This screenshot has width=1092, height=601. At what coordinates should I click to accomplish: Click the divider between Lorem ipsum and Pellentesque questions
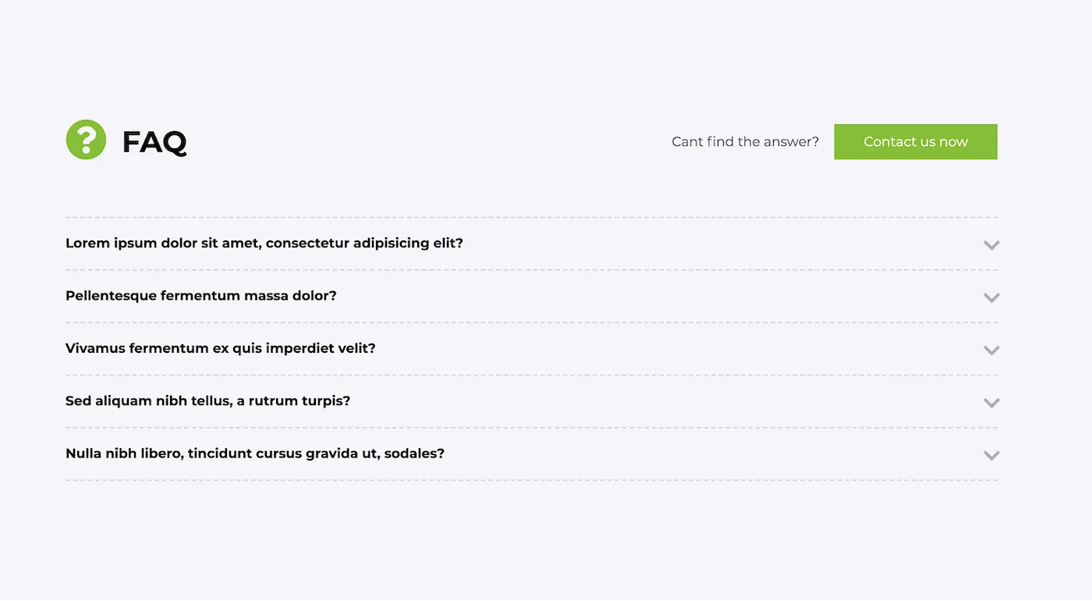tap(531, 270)
